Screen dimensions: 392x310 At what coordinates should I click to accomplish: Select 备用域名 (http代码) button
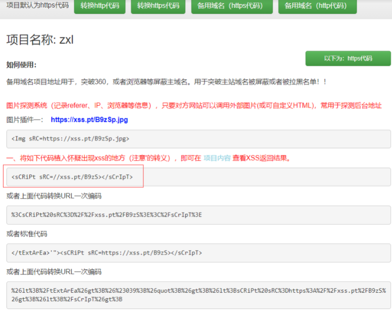[x=317, y=6]
